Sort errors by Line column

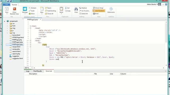[x=112, y=74]
